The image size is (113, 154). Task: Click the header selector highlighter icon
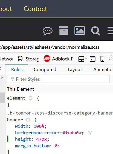[28, 120]
